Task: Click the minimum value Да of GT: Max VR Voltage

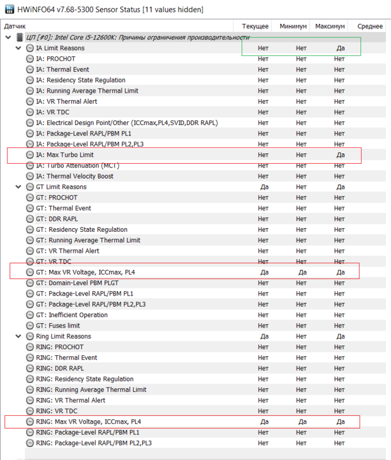Action: (x=303, y=272)
